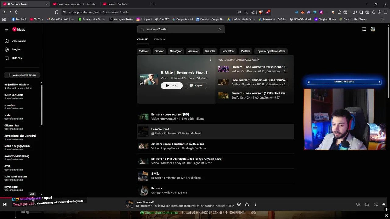This screenshot has height=219, width=390.
Task: Filter results by Videolar chip
Action: (144, 51)
